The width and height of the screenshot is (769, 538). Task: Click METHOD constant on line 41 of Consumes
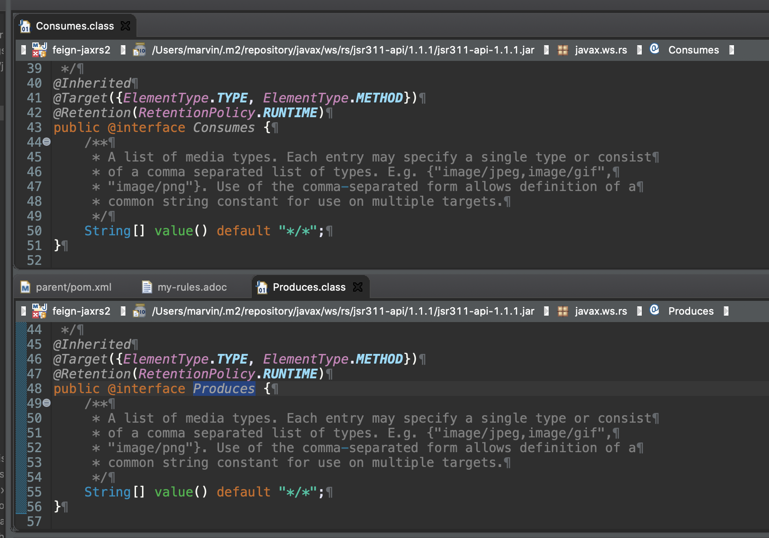(x=379, y=98)
